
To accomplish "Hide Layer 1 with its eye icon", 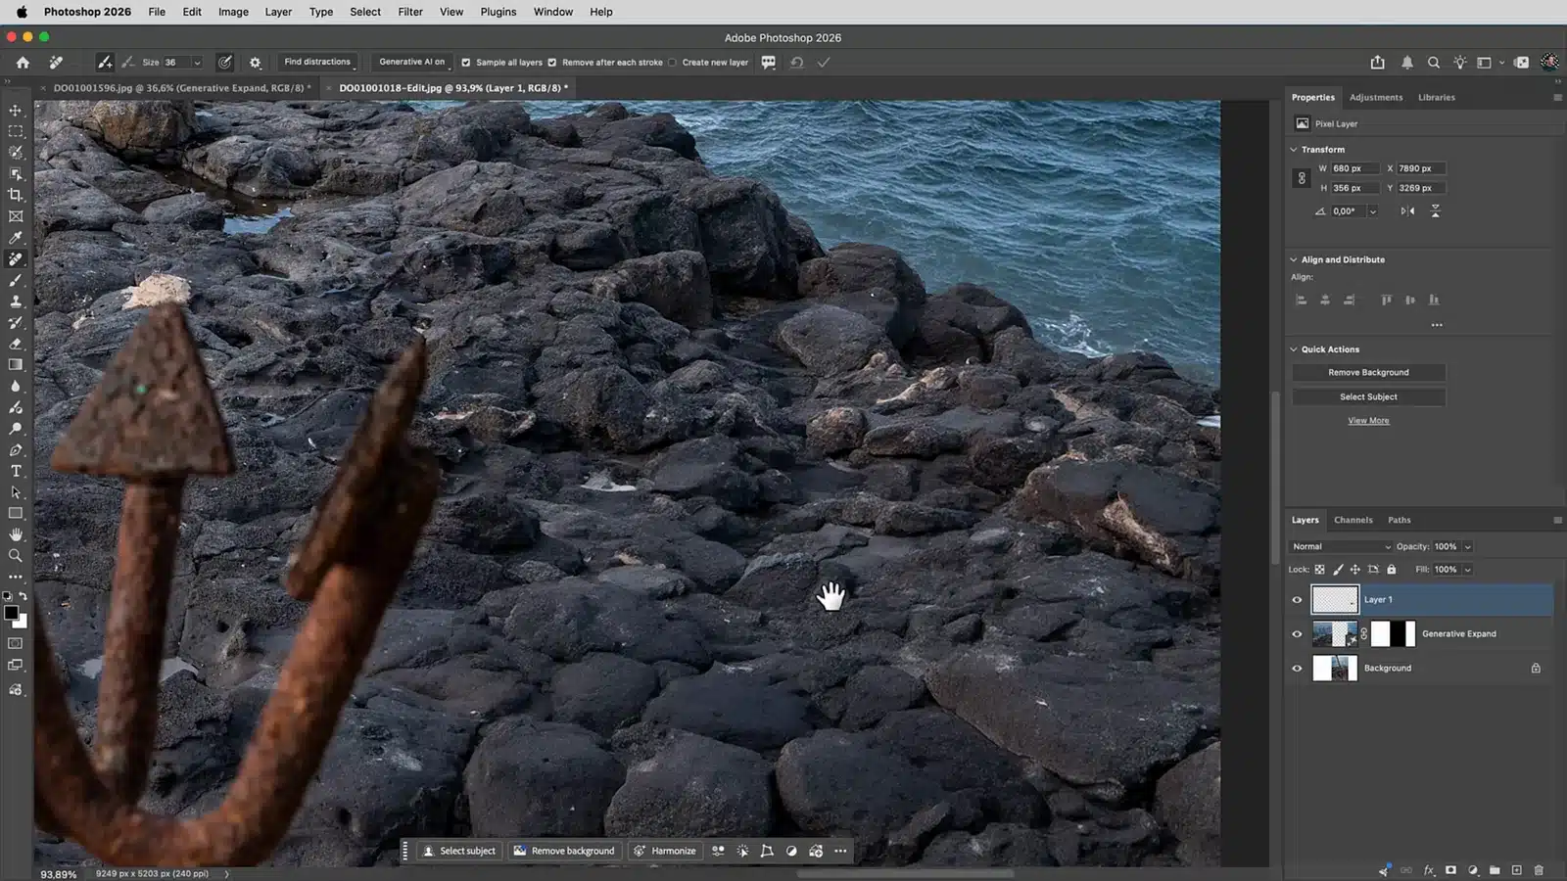I will tap(1297, 600).
